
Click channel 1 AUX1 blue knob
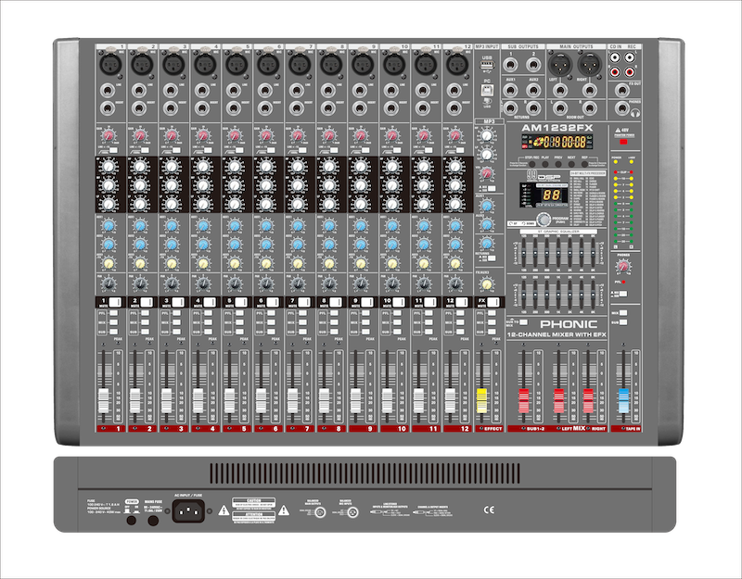pyautogui.click(x=109, y=225)
